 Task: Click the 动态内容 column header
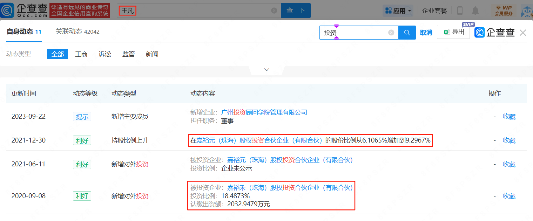tap(203, 94)
